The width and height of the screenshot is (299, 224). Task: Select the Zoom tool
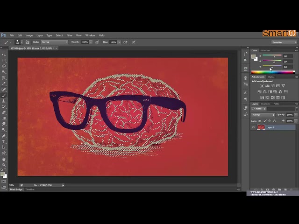(x=4, y=165)
